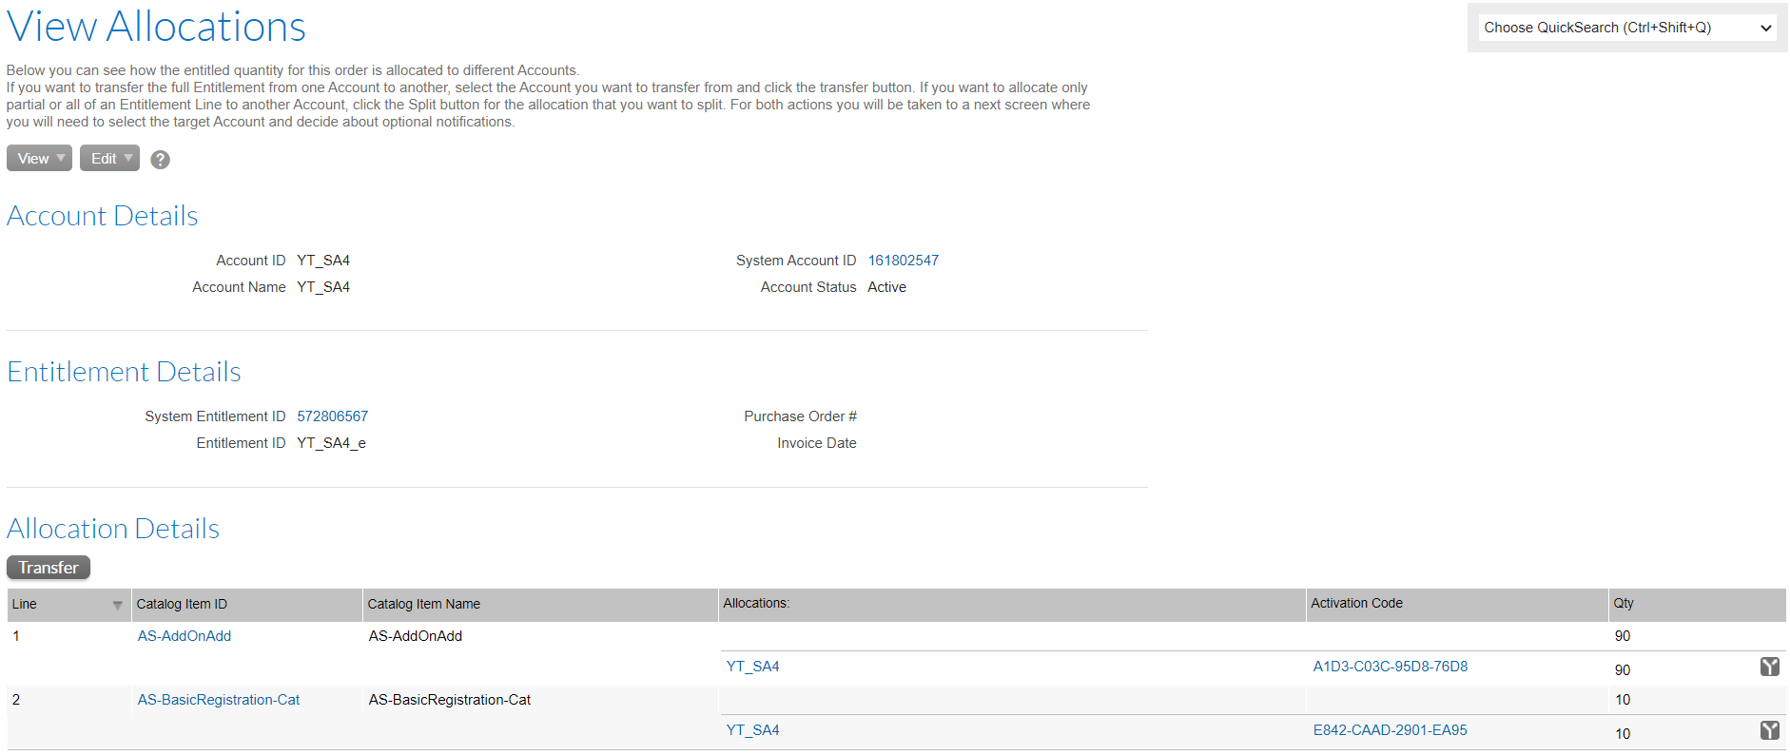Screen dimensions: 1790x755
Task: Click the Line column header
Action: point(68,605)
